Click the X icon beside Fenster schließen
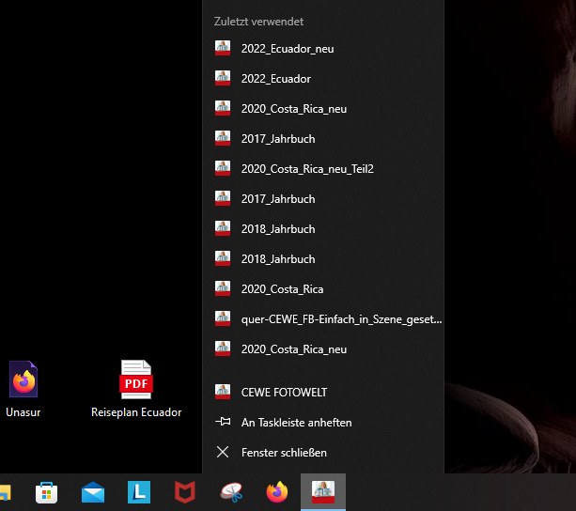 (223, 453)
